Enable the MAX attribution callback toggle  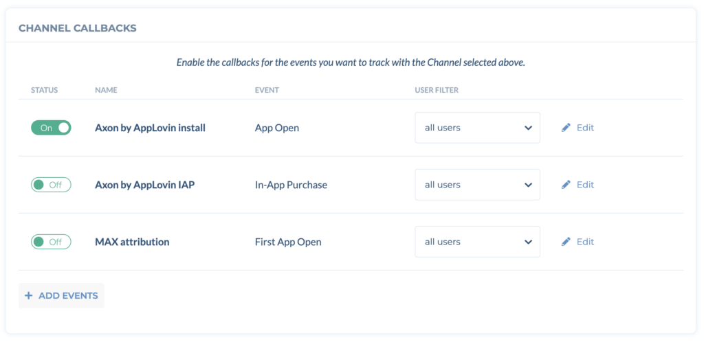coord(51,242)
